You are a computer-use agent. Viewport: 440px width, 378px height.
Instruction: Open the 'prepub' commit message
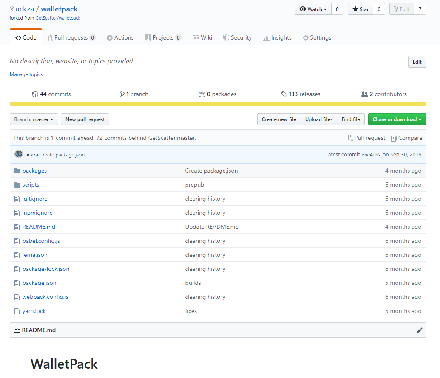click(x=194, y=185)
